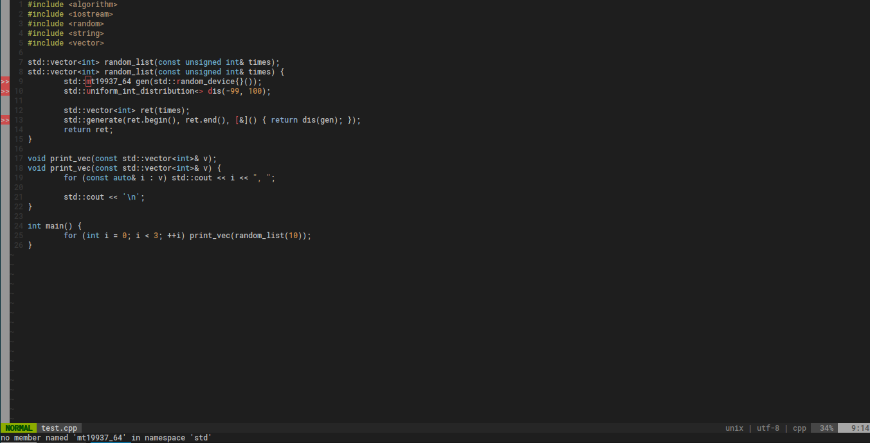Click the test.cpp file name in status line
The width and height of the screenshot is (870, 443).
[59, 428]
